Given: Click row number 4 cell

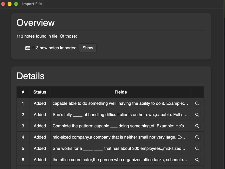Looking at the screenshot, I should (23, 137).
